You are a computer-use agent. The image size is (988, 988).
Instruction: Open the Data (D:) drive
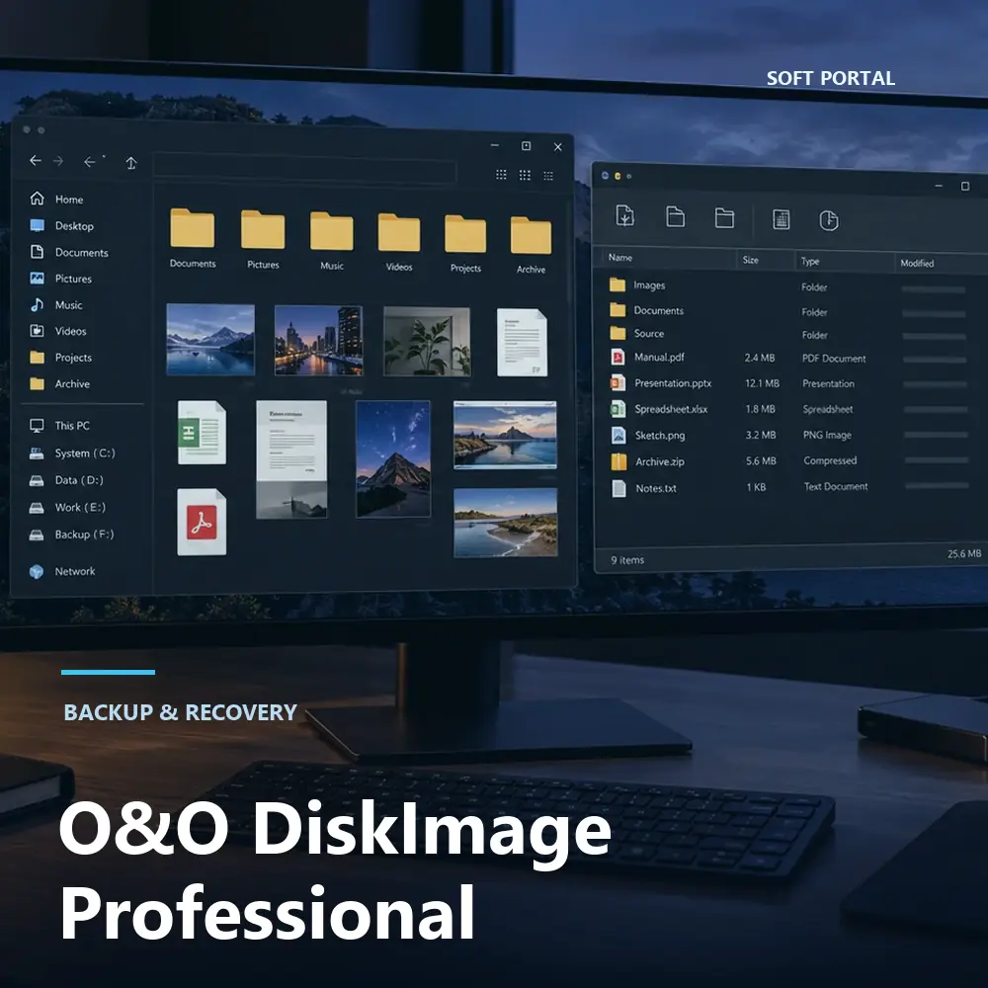[x=66, y=480]
